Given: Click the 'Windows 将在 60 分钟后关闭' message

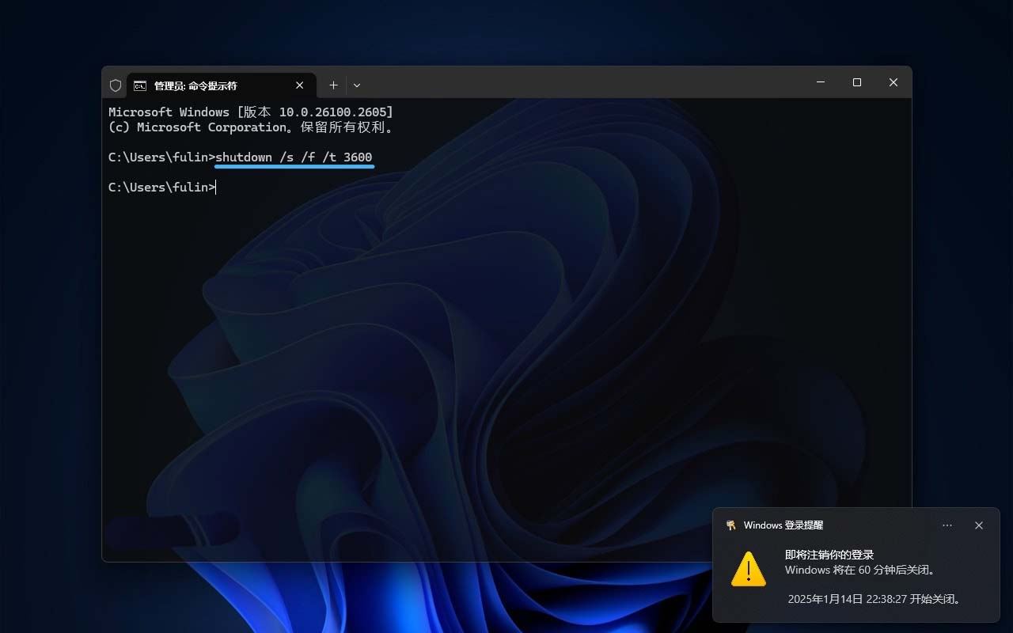Looking at the screenshot, I should pos(861,570).
